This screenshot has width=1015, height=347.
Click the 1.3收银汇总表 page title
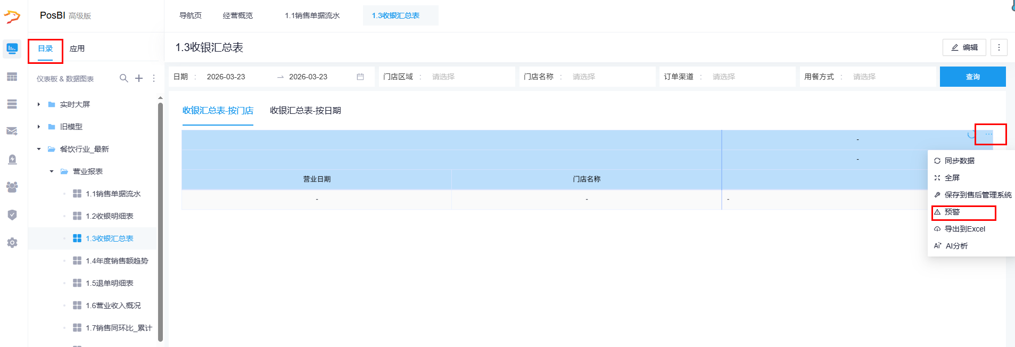209,47
